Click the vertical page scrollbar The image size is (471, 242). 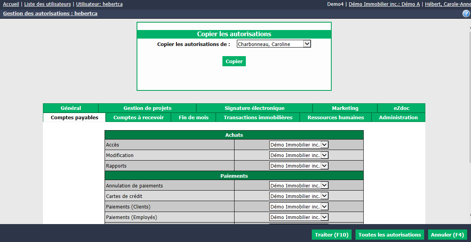point(469,121)
